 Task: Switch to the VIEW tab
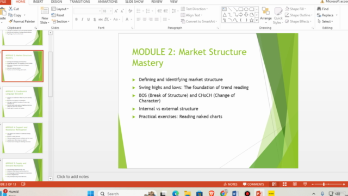tap(174, 2)
